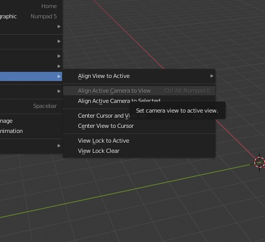The height and width of the screenshot is (242, 265).
Task: Select the render entry ending in 'nimation'
Action: pyautogui.click(x=31, y=131)
